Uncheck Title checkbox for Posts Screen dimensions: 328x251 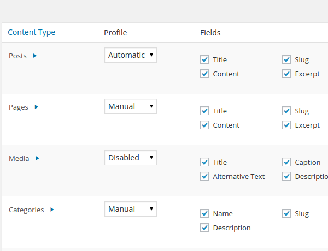(x=204, y=59)
